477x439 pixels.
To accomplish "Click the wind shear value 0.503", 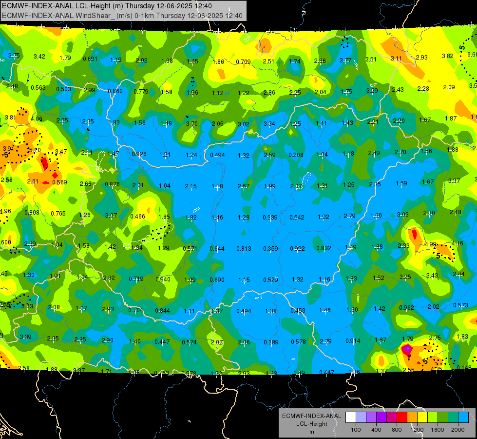I will pyautogui.click(x=63, y=89).
